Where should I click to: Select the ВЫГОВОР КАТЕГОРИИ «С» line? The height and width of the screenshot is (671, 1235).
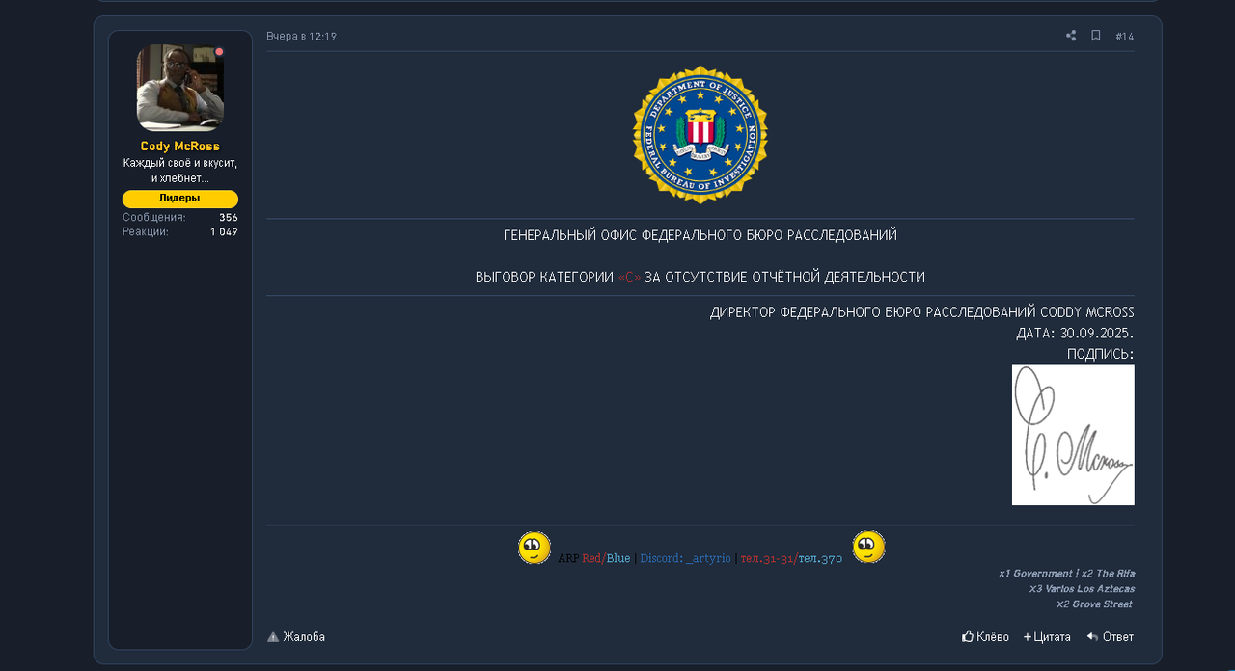point(700,277)
